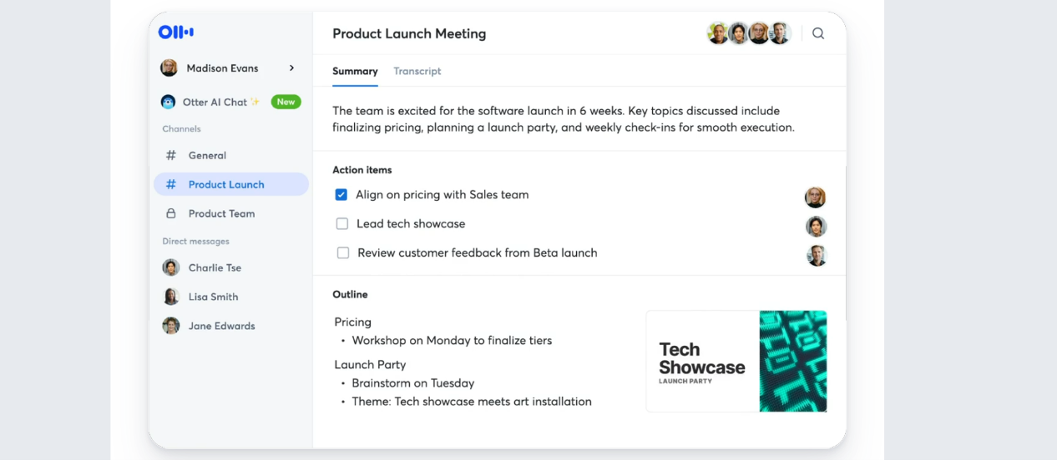Uncheck Align on pricing with Sales team
Viewport: 1057px width, 460px height.
click(341, 195)
